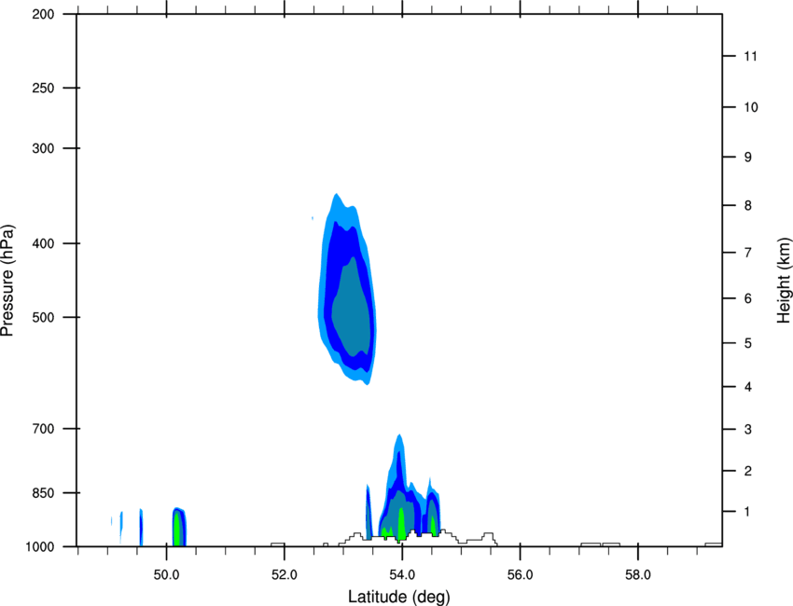Pick the 2 km height tick label
Viewport: 793px width, 606px height.
[748, 471]
